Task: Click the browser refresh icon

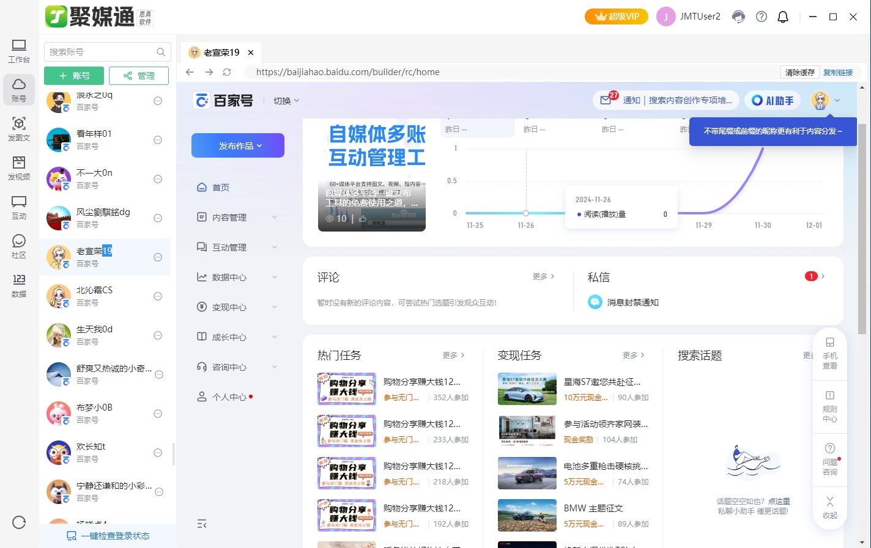Action: (227, 72)
